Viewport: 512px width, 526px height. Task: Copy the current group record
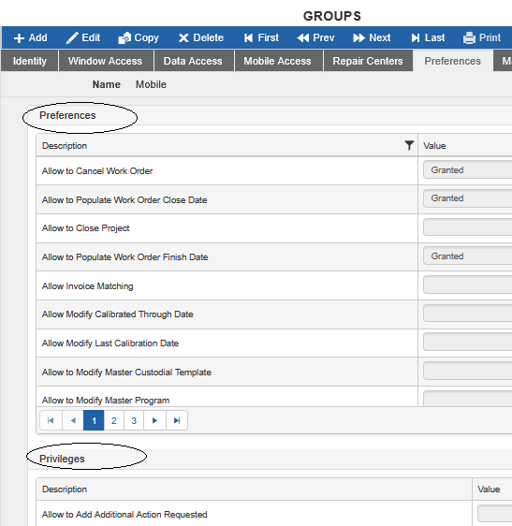click(139, 37)
